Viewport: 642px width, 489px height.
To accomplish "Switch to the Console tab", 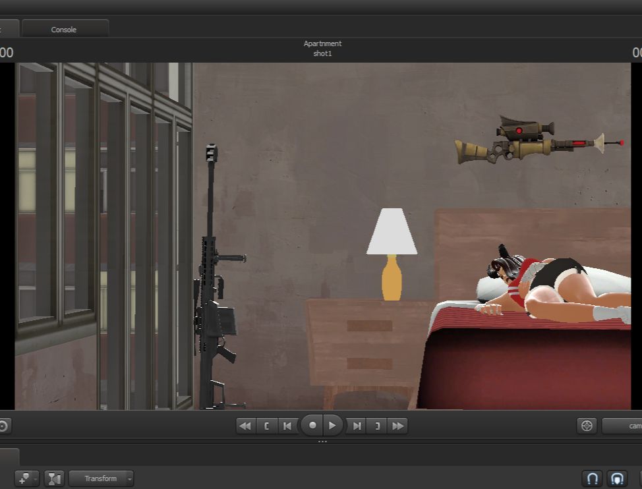I will 65,30.
